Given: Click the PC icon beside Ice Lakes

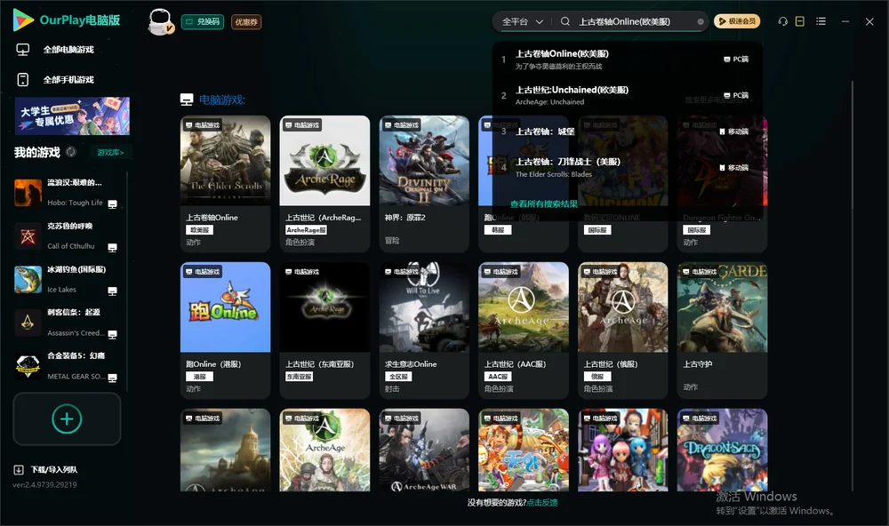Looking at the screenshot, I should coord(112,291).
